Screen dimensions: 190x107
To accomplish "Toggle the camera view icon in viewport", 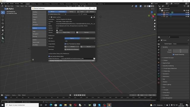I will click(x=155, y=26).
